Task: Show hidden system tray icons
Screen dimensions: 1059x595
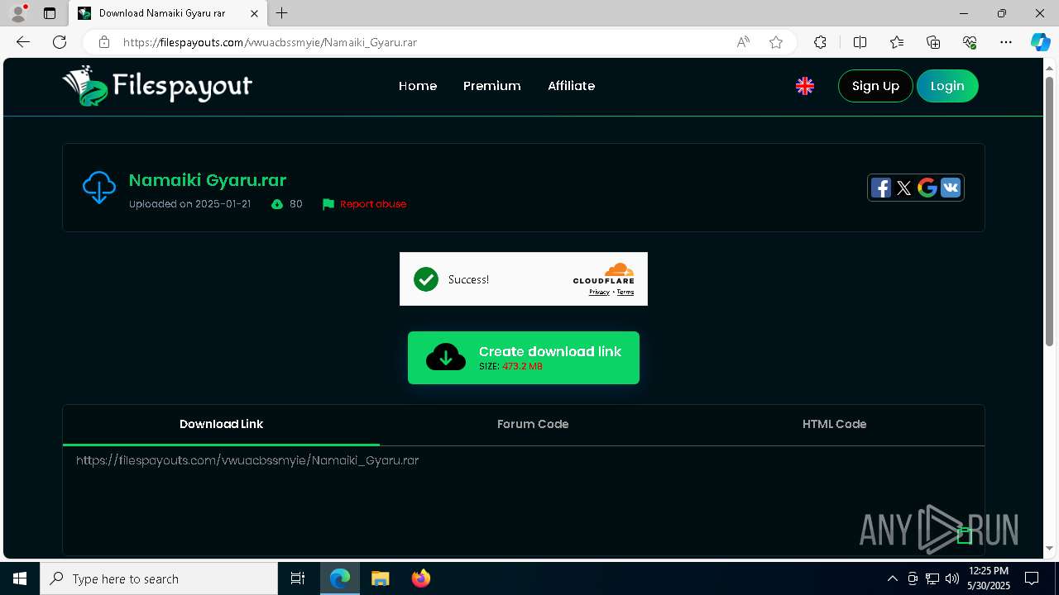Action: pos(892,578)
